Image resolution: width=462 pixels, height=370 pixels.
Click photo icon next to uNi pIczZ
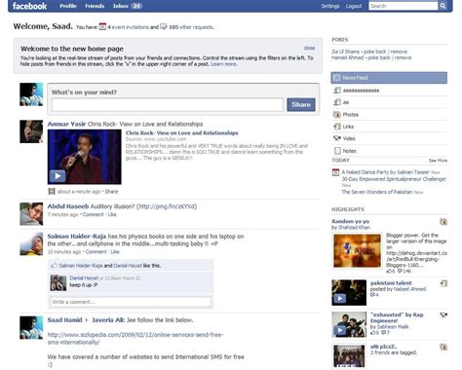(x=443, y=348)
